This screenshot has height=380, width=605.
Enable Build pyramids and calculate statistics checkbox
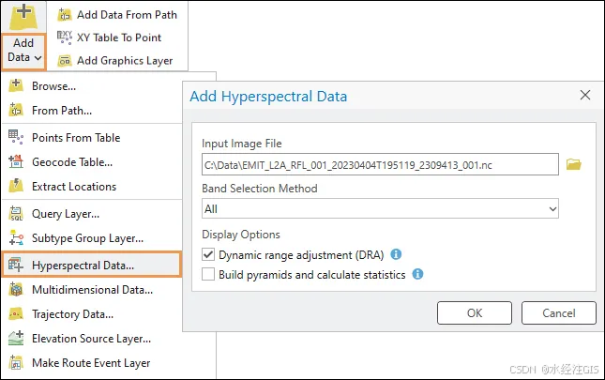click(x=208, y=275)
